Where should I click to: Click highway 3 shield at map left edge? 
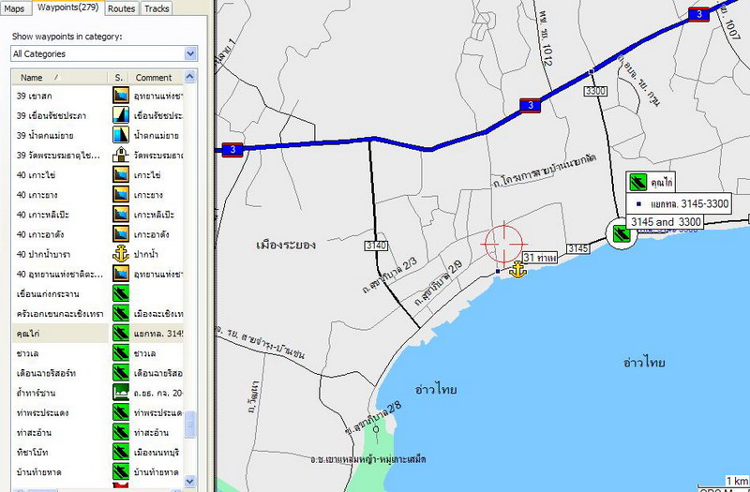(x=232, y=150)
